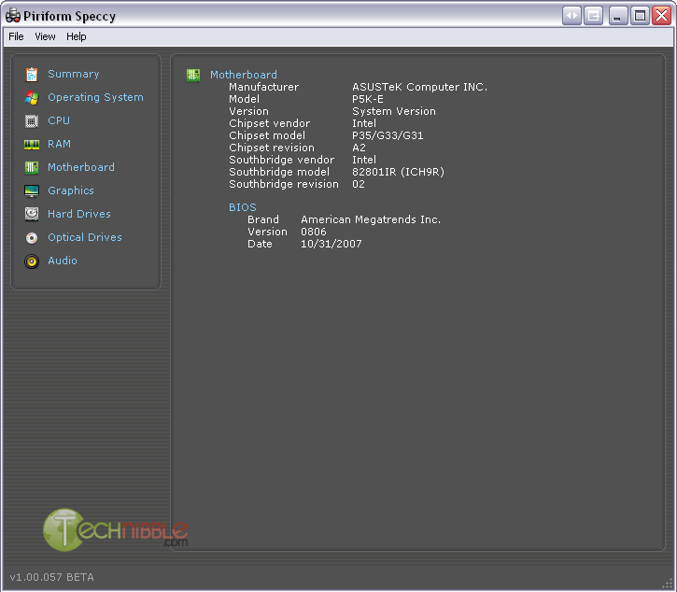Click the Motherboard link in sidebar
Viewport: 677px width, 592px height.
pyautogui.click(x=81, y=167)
